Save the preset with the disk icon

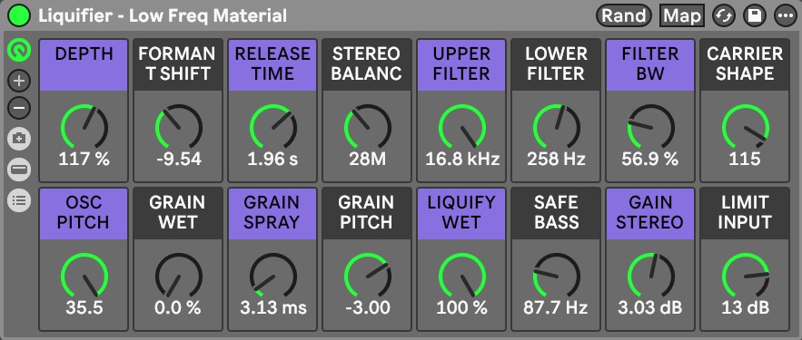pyautogui.click(x=754, y=15)
